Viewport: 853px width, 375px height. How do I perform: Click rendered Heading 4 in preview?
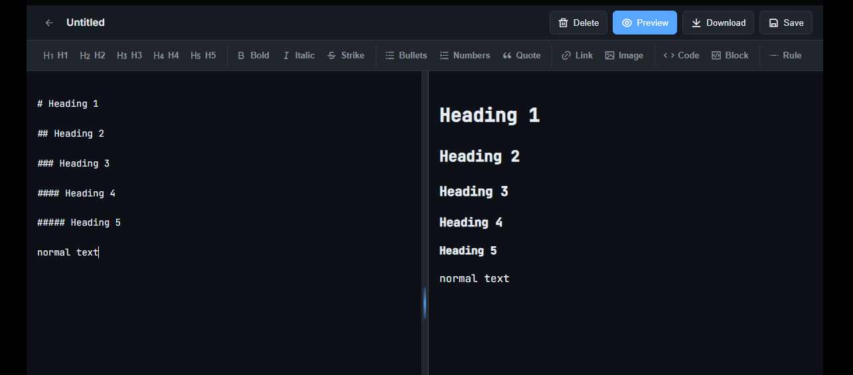click(x=471, y=222)
